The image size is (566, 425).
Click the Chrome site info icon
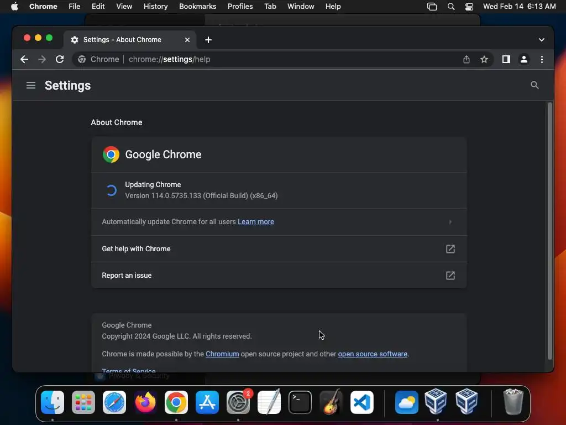pos(82,59)
